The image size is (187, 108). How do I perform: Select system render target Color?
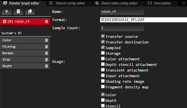click(25, 40)
